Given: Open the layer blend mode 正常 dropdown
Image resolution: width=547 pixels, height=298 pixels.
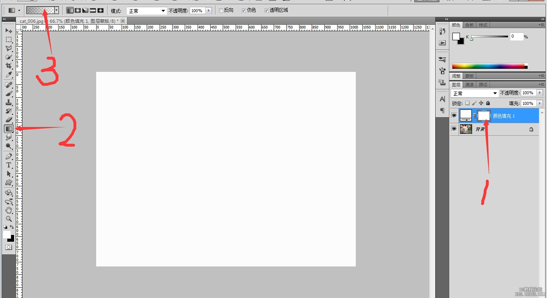Looking at the screenshot, I should [474, 93].
